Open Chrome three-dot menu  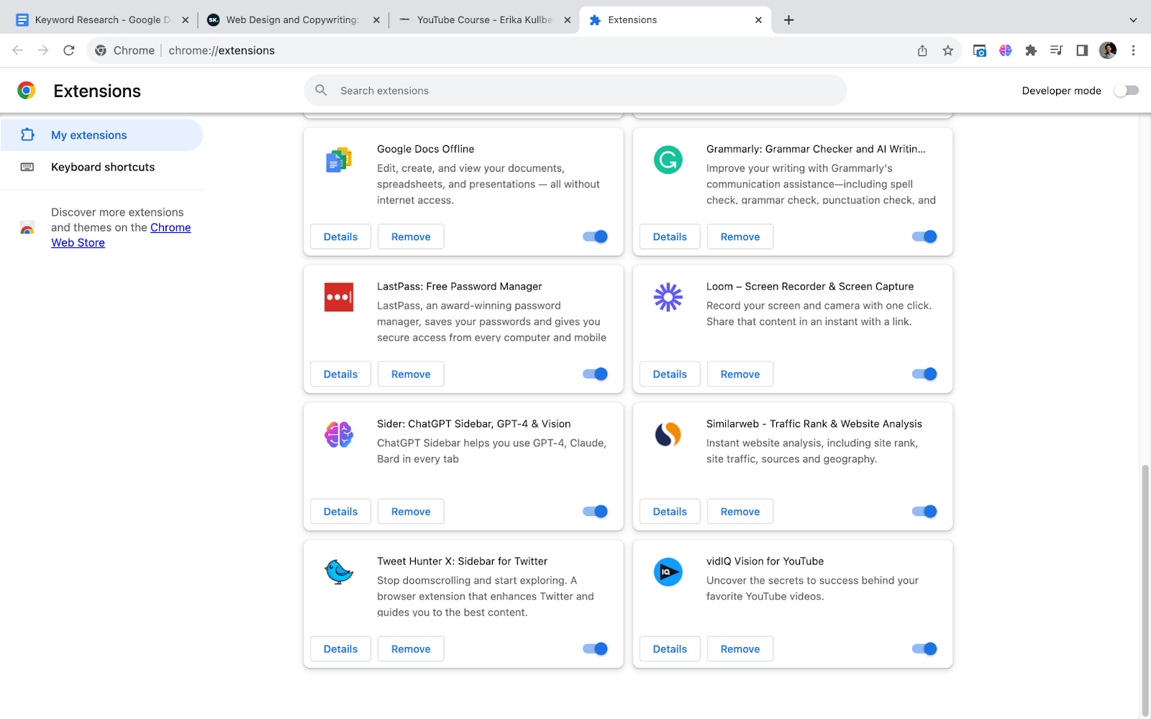pyautogui.click(x=1133, y=50)
